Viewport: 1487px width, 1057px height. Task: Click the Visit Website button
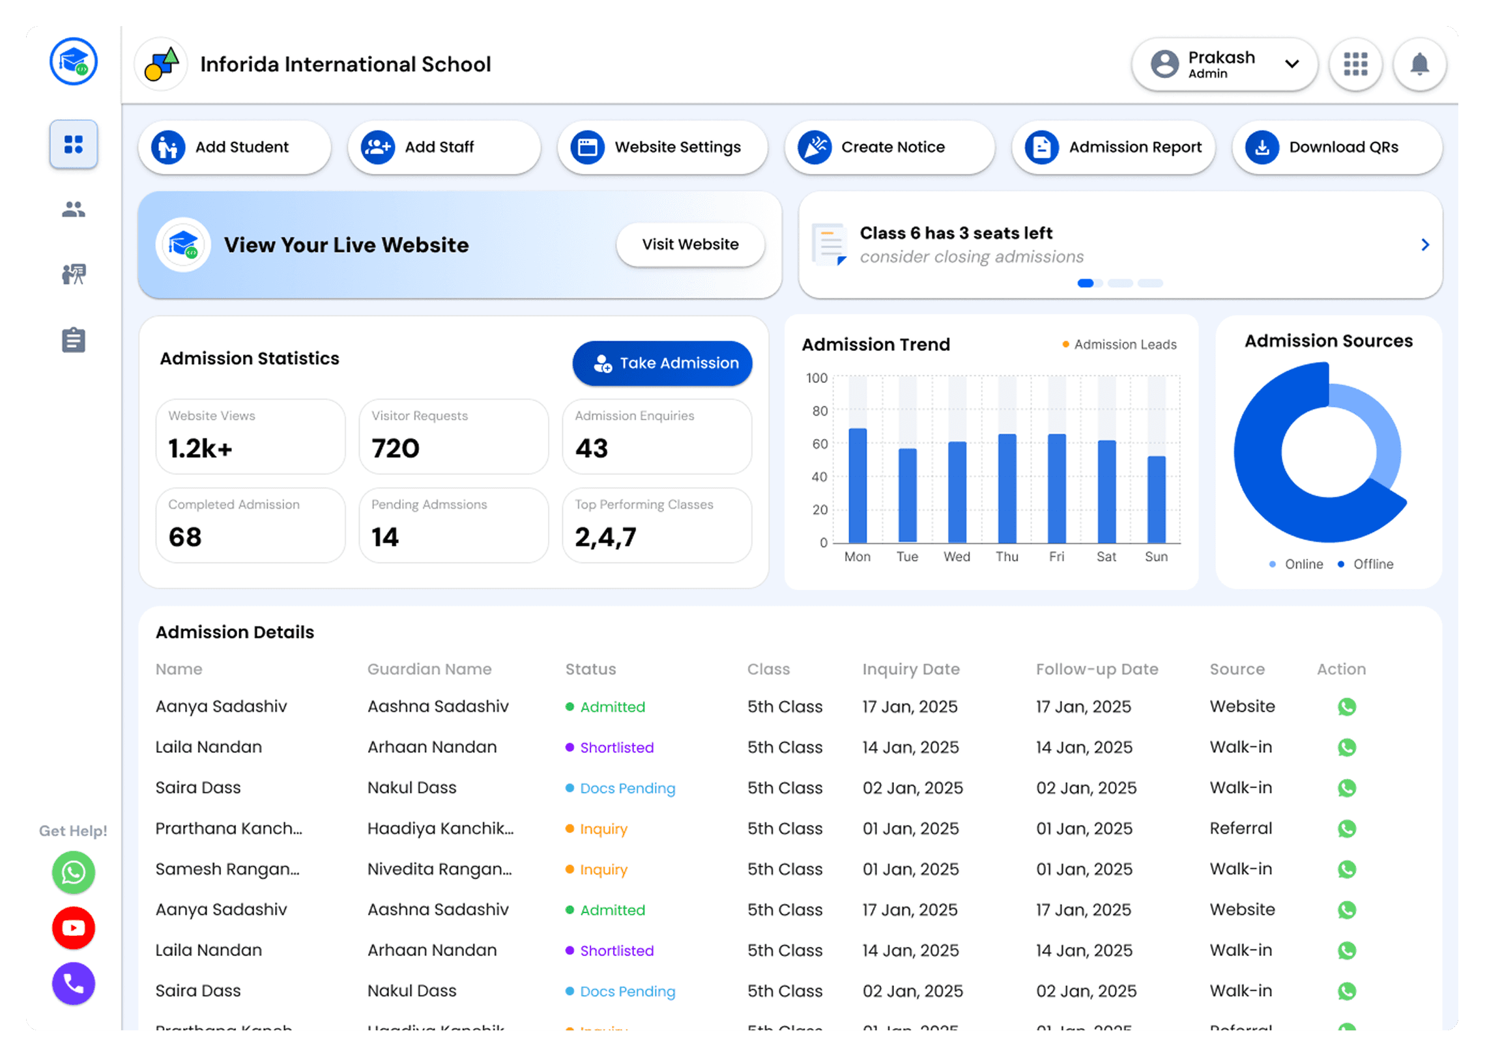pyautogui.click(x=689, y=245)
